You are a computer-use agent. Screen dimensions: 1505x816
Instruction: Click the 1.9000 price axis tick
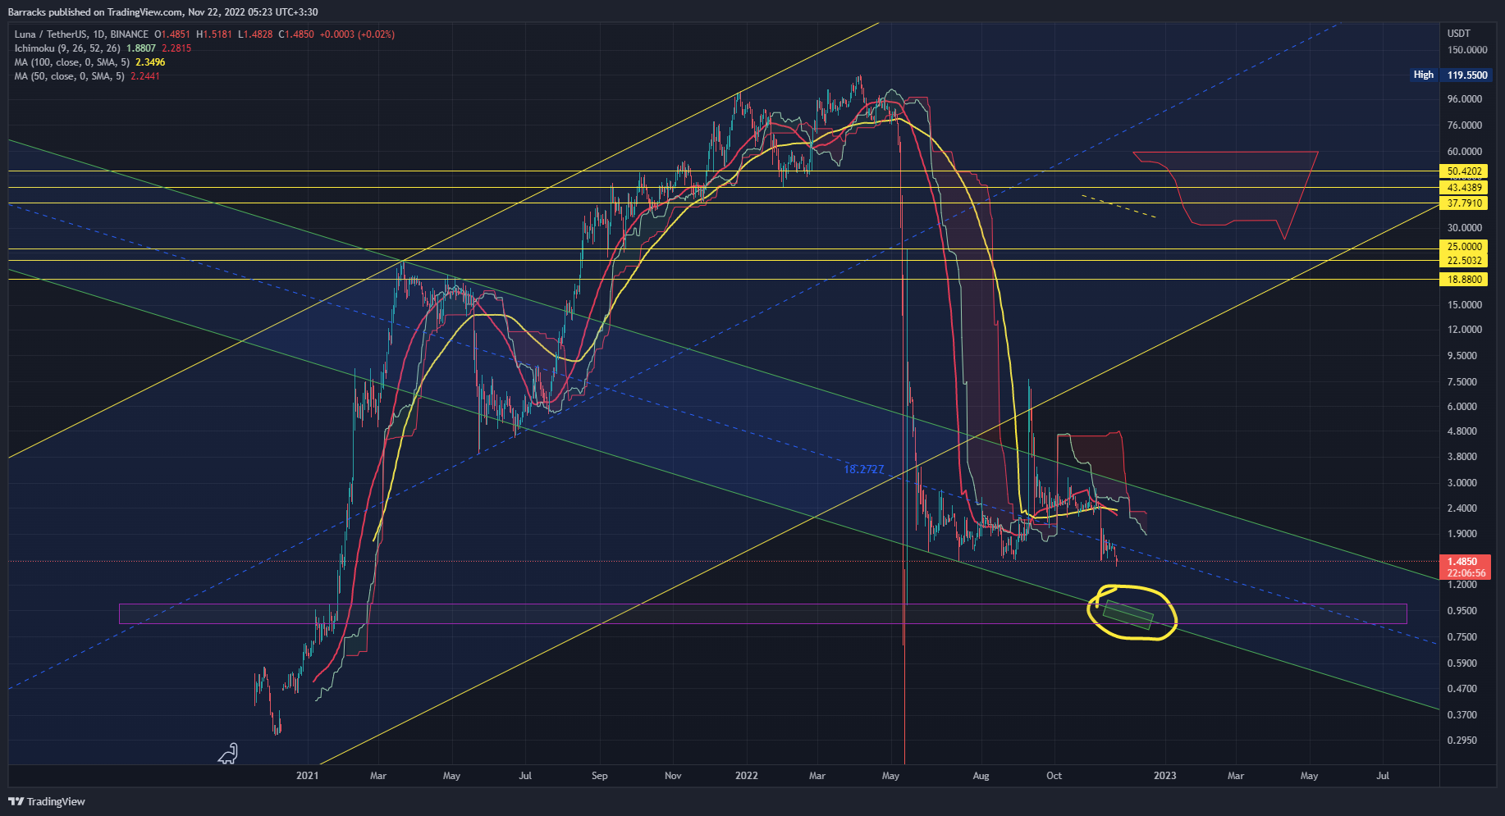(1462, 534)
